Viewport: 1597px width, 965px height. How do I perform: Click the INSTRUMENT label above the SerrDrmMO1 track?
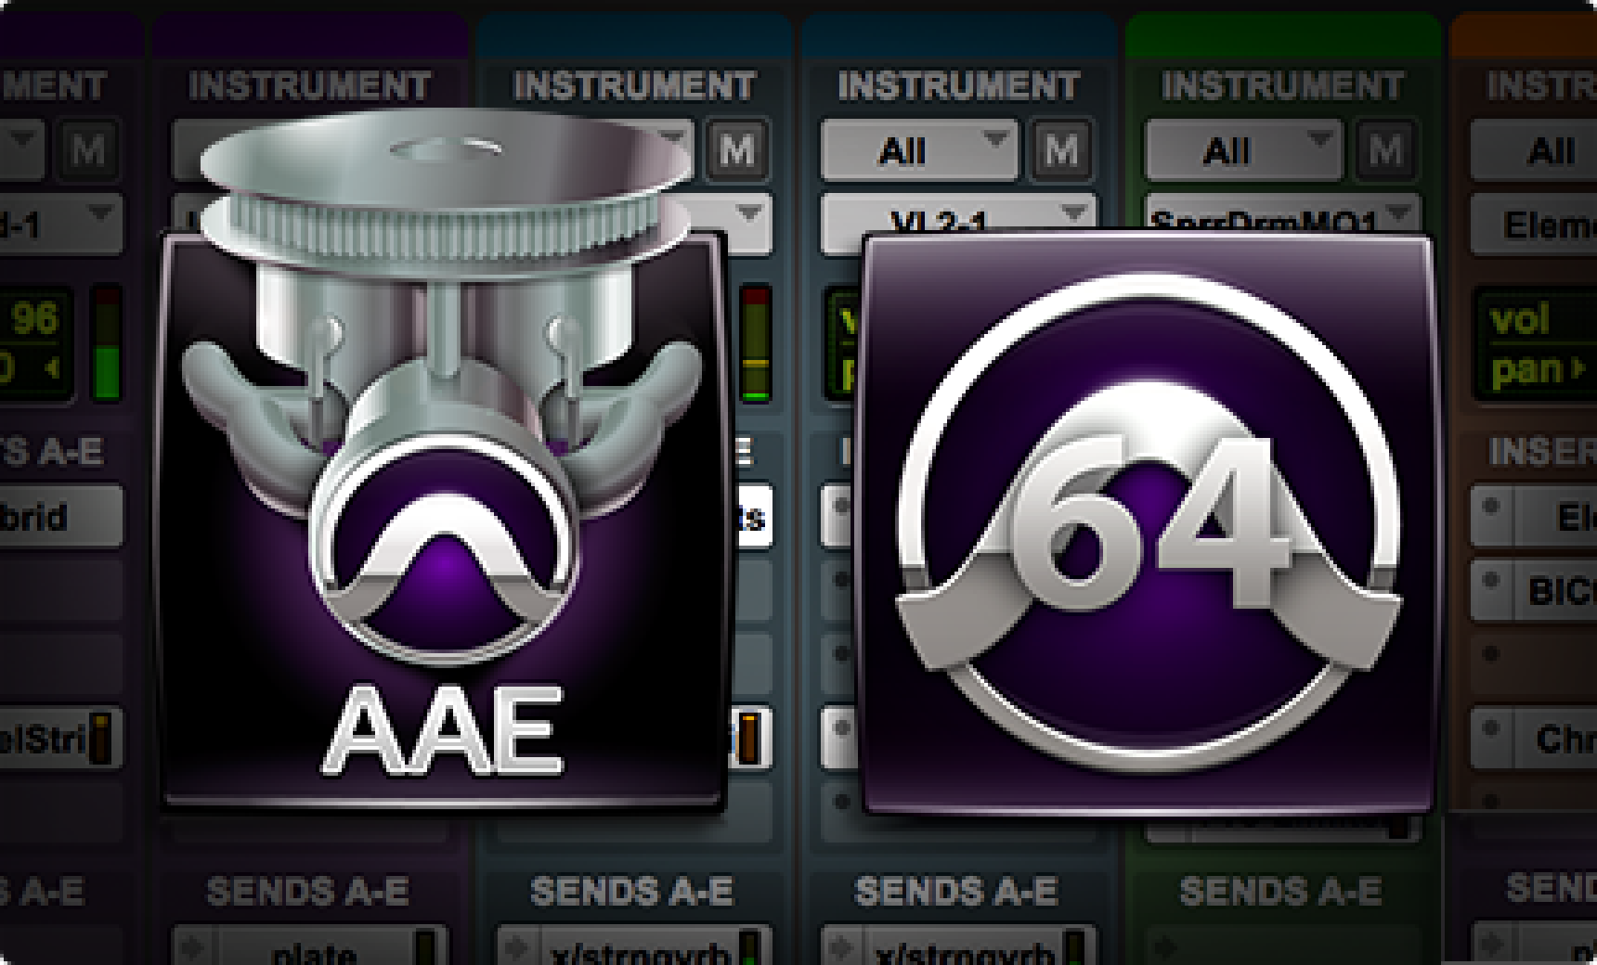click(1282, 86)
